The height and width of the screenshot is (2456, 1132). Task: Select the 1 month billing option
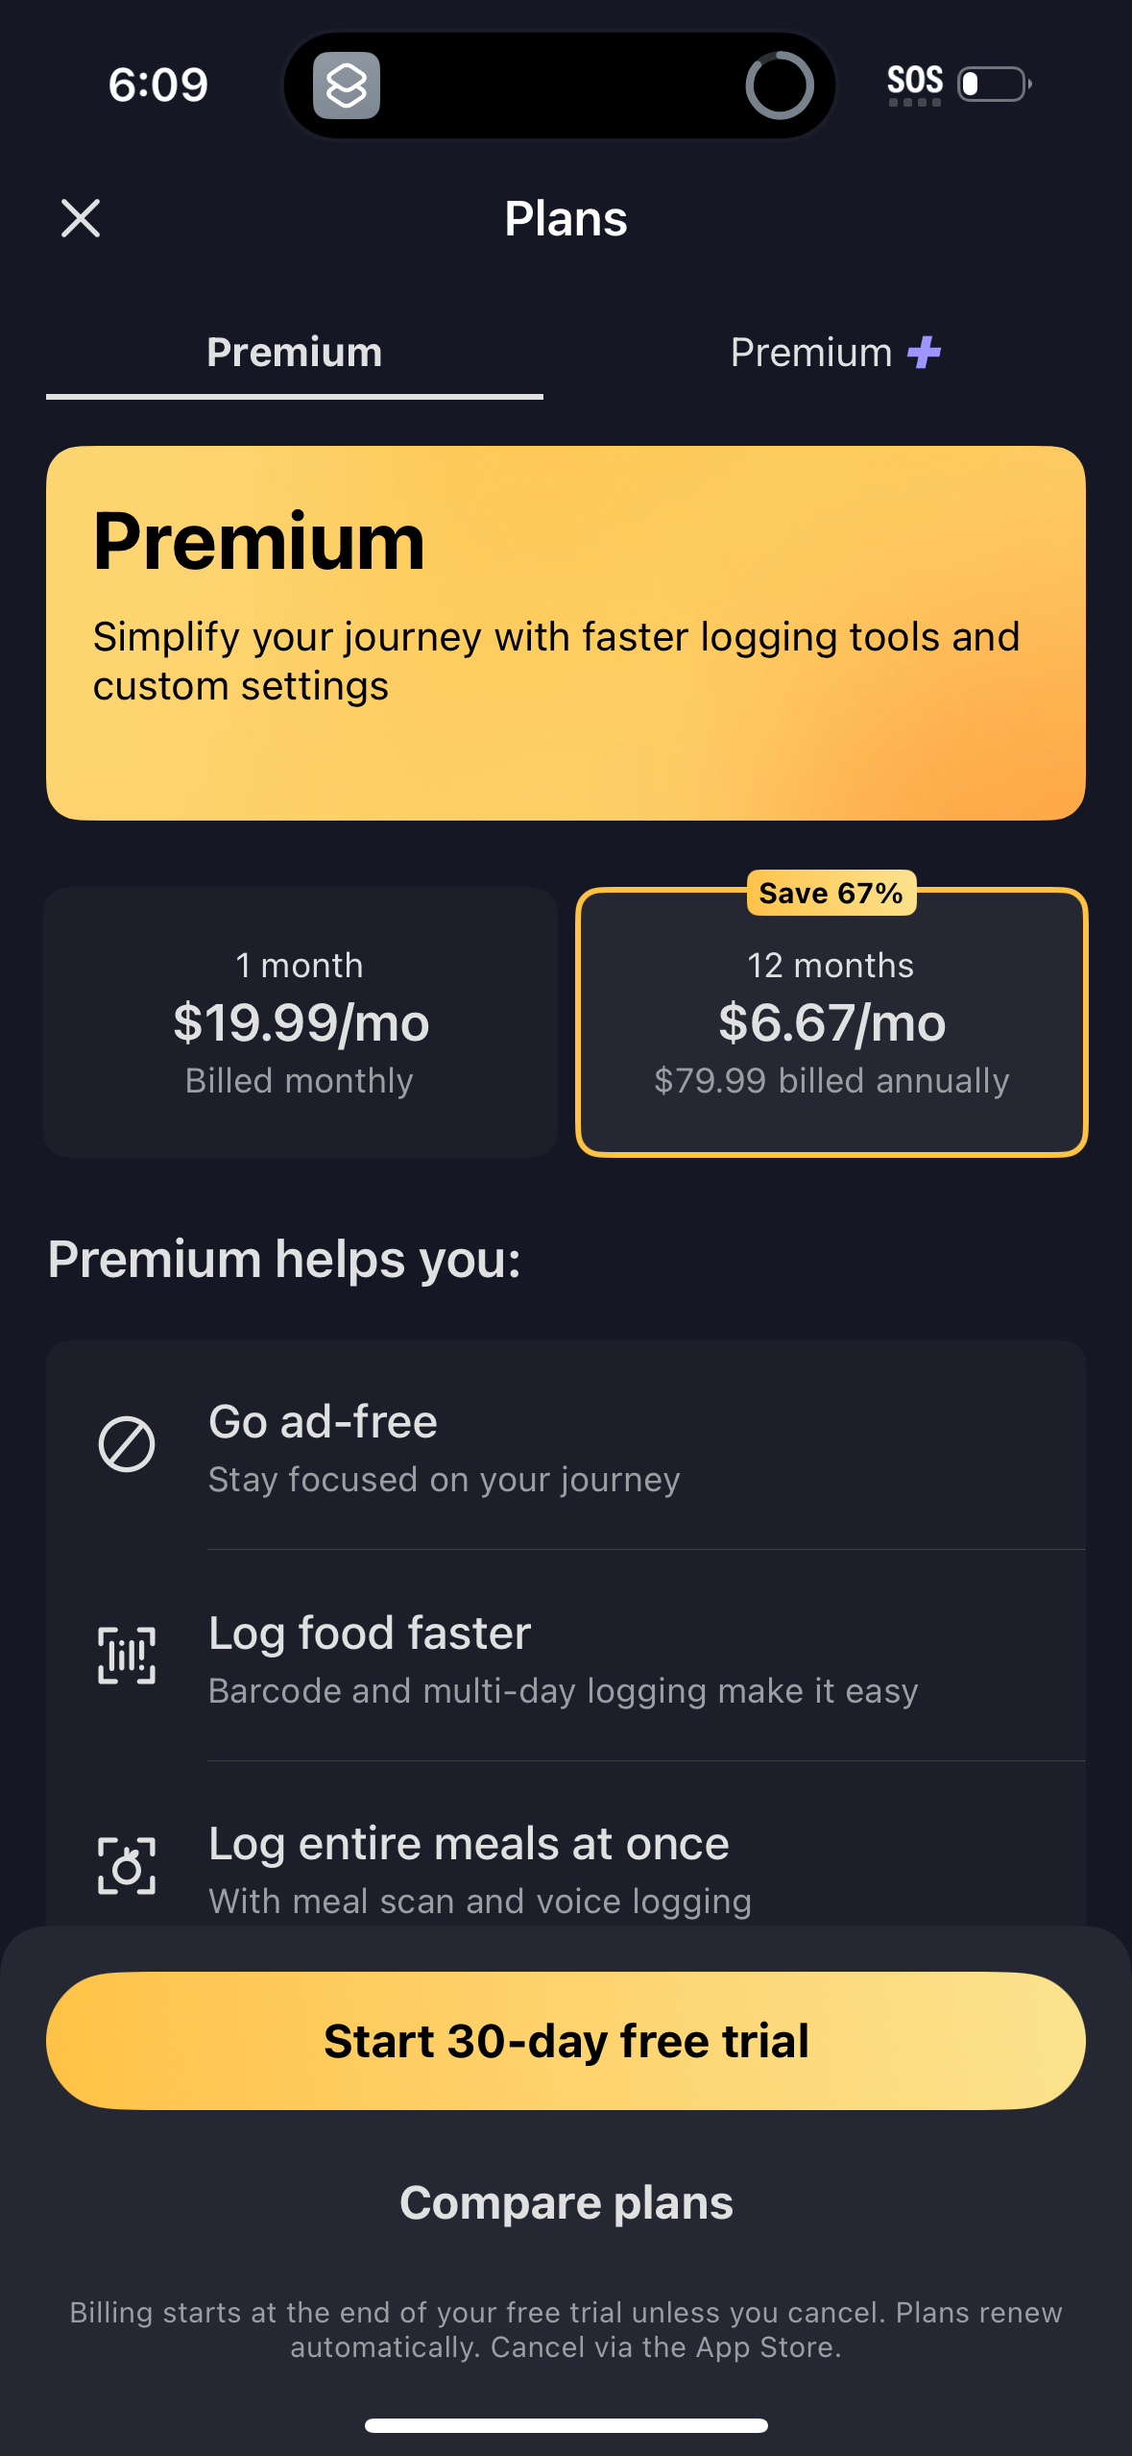300,1021
